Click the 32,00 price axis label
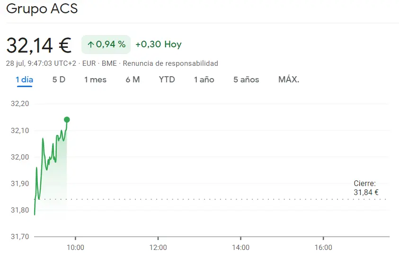This screenshot has width=399, height=258. 20,157
